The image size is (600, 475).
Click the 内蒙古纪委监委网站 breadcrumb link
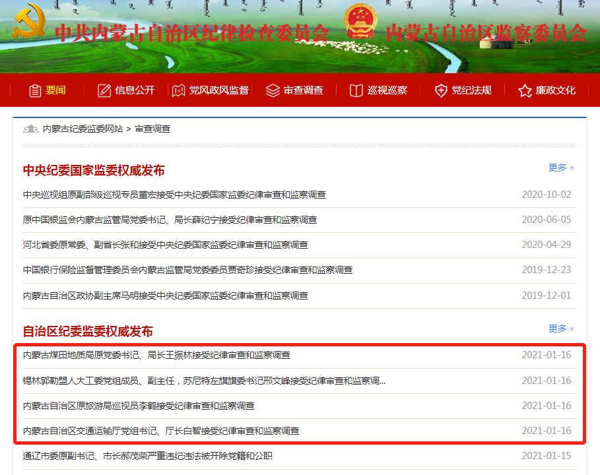tap(83, 129)
